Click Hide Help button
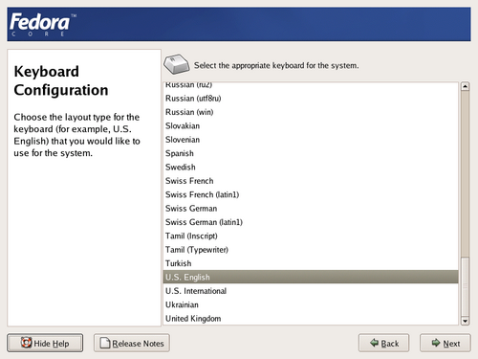This screenshot has width=478, height=359. 45,343
